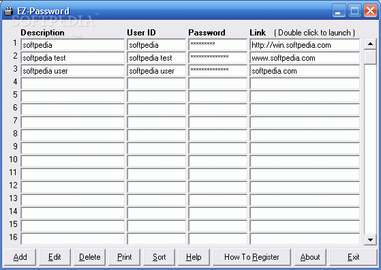Screen dimensions: 381x270
Task: Select row 1 description 'softpedia'
Action: [73, 45]
